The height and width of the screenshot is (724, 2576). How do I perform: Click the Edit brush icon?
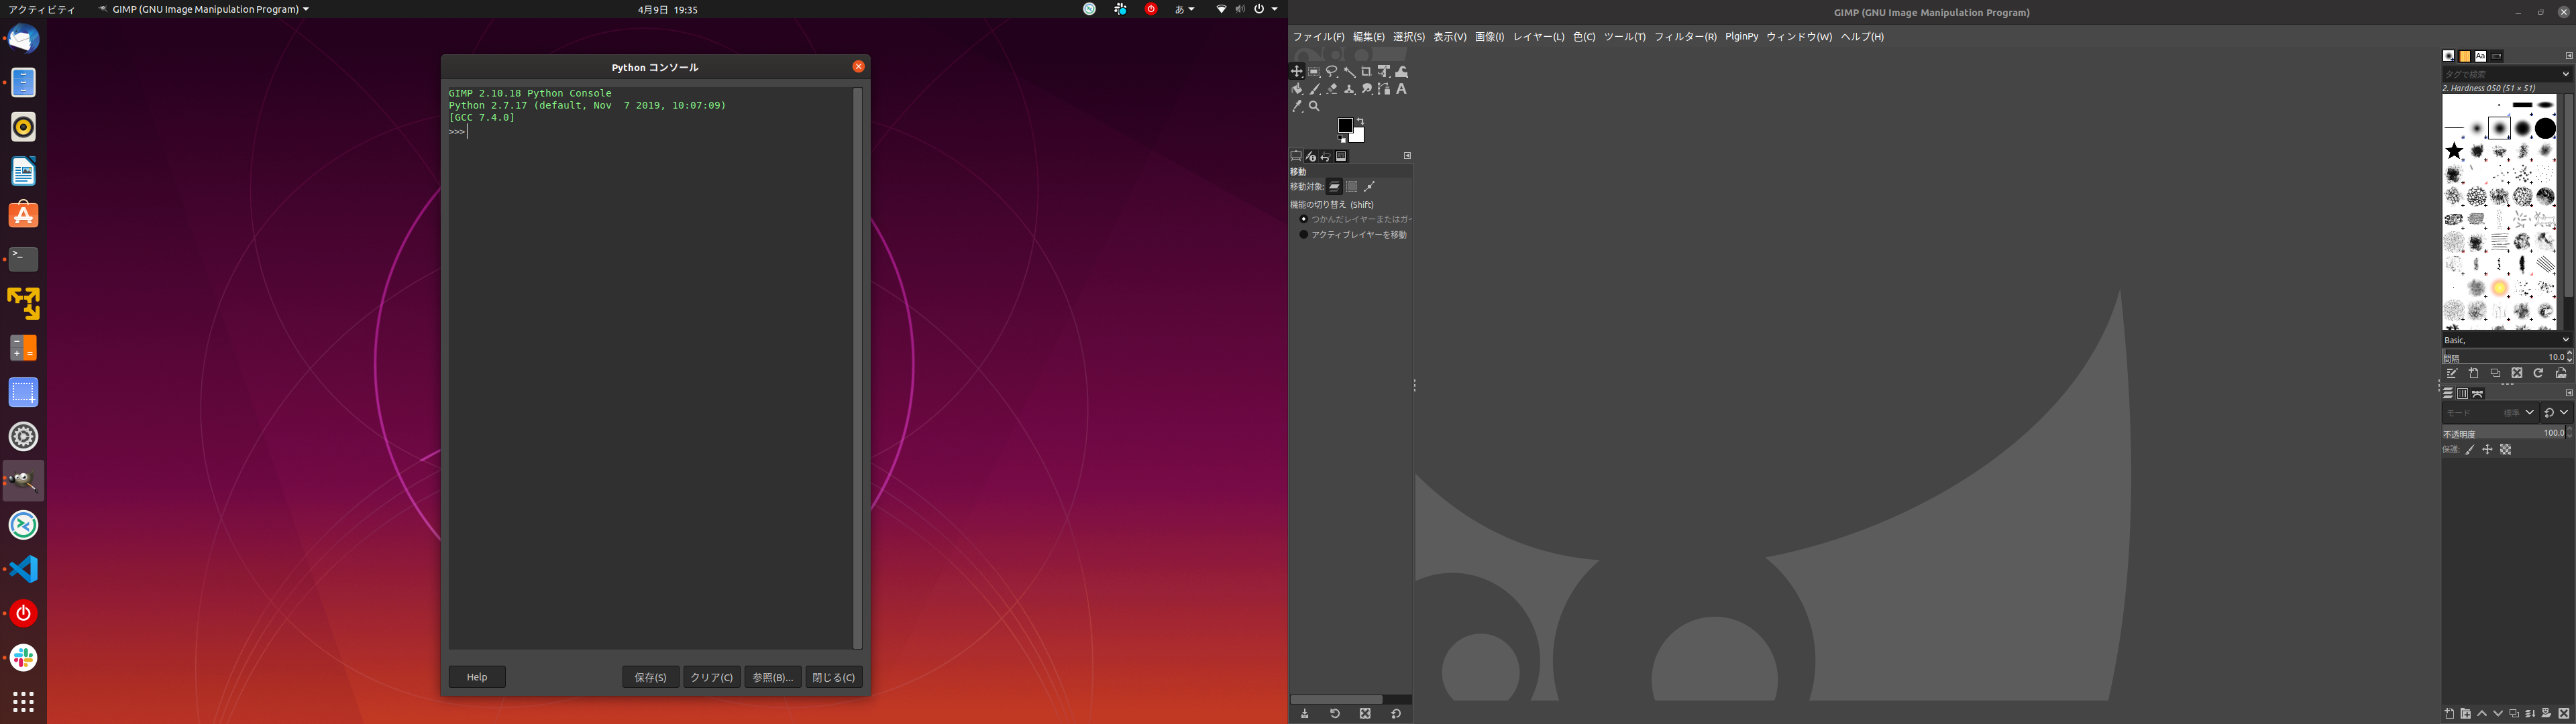(x=2452, y=373)
